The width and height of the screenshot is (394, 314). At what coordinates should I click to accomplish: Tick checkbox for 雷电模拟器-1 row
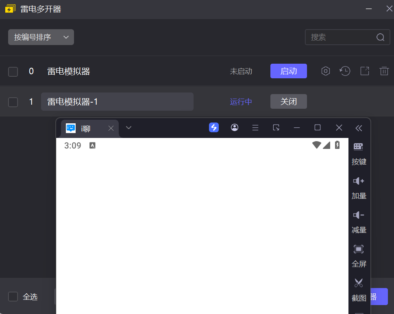click(x=13, y=102)
